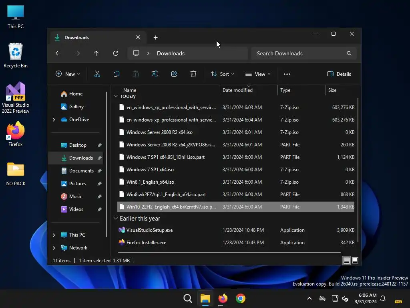Open taskbar Search icon
The height and width of the screenshot is (308, 410).
(187, 298)
